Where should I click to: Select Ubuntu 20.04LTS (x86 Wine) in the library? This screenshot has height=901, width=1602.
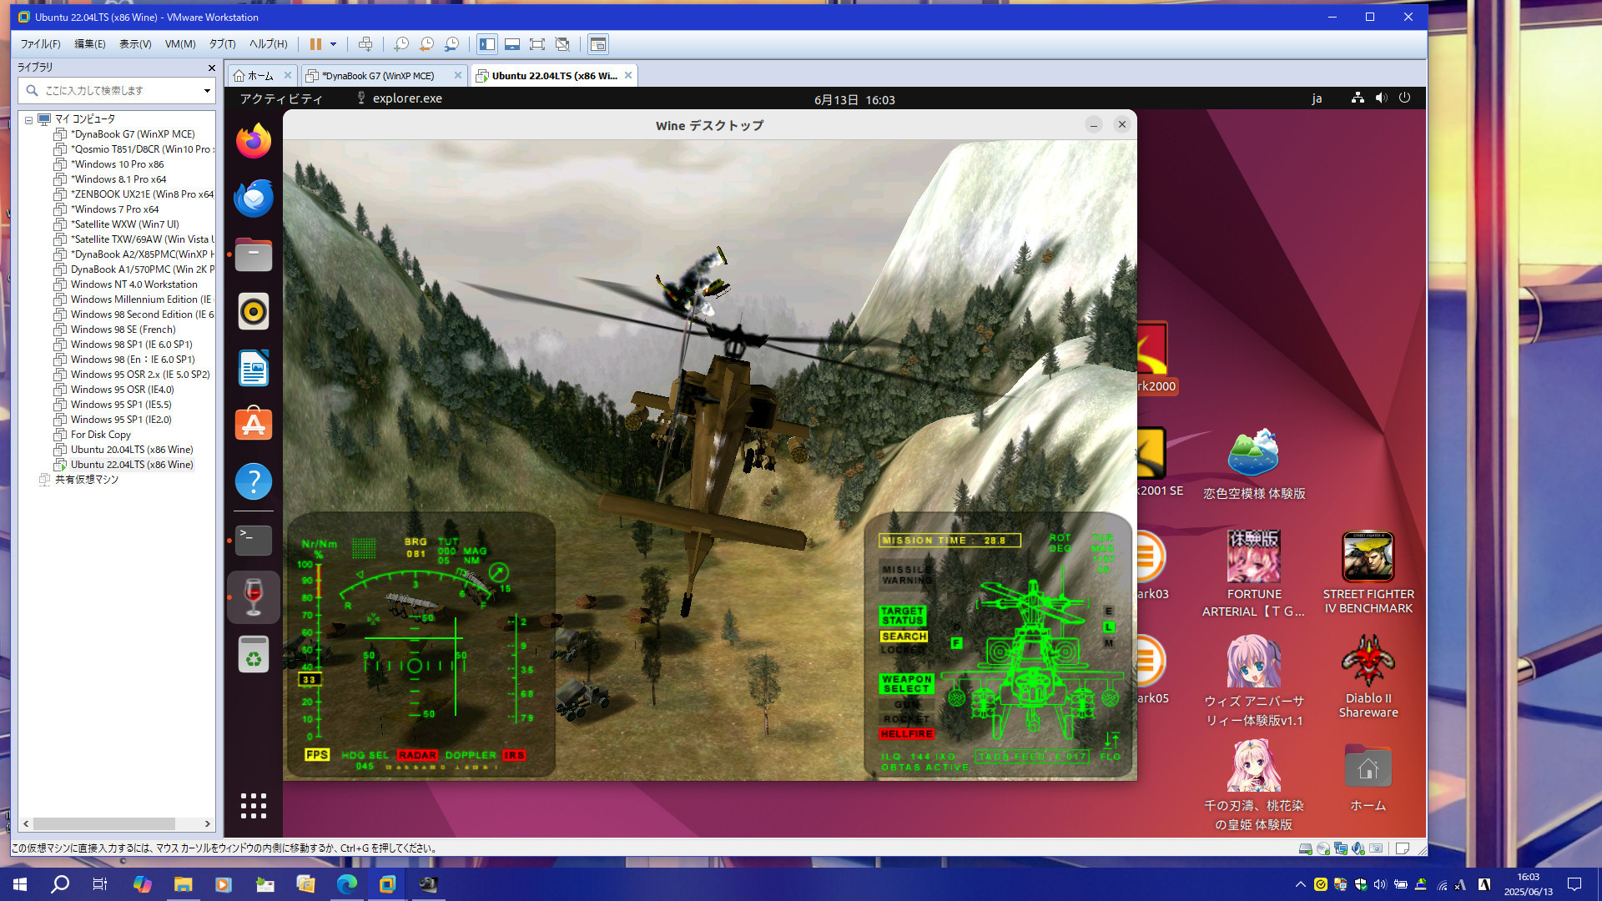tap(131, 450)
